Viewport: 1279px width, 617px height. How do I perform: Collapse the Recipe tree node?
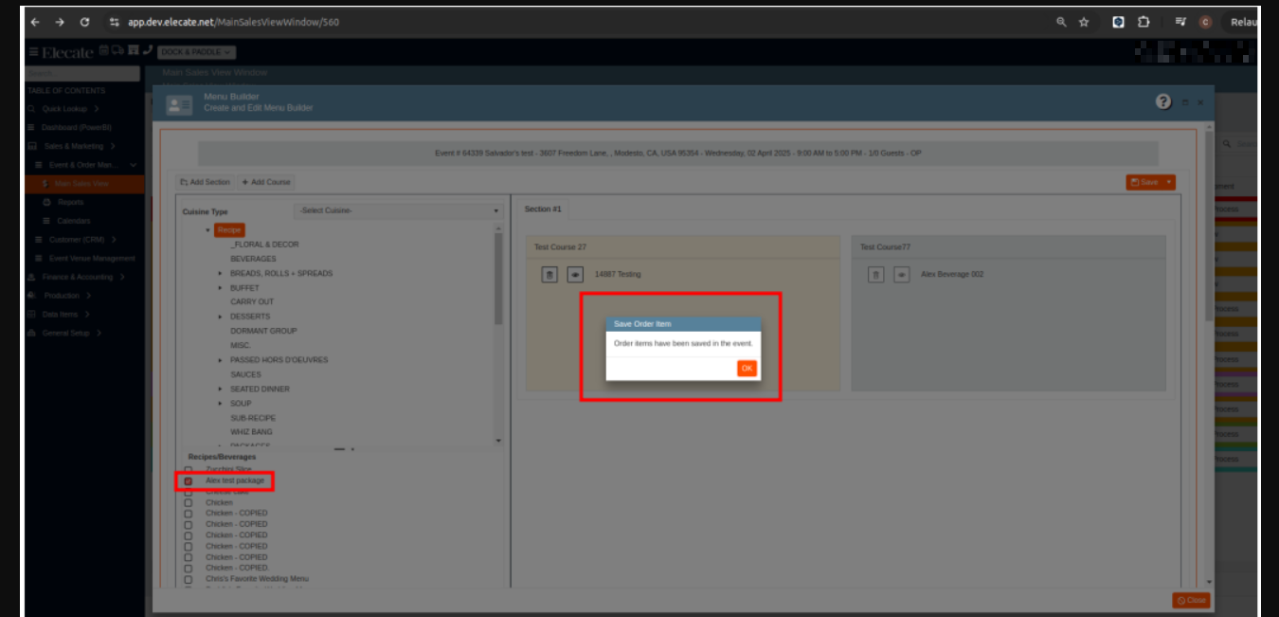point(207,230)
